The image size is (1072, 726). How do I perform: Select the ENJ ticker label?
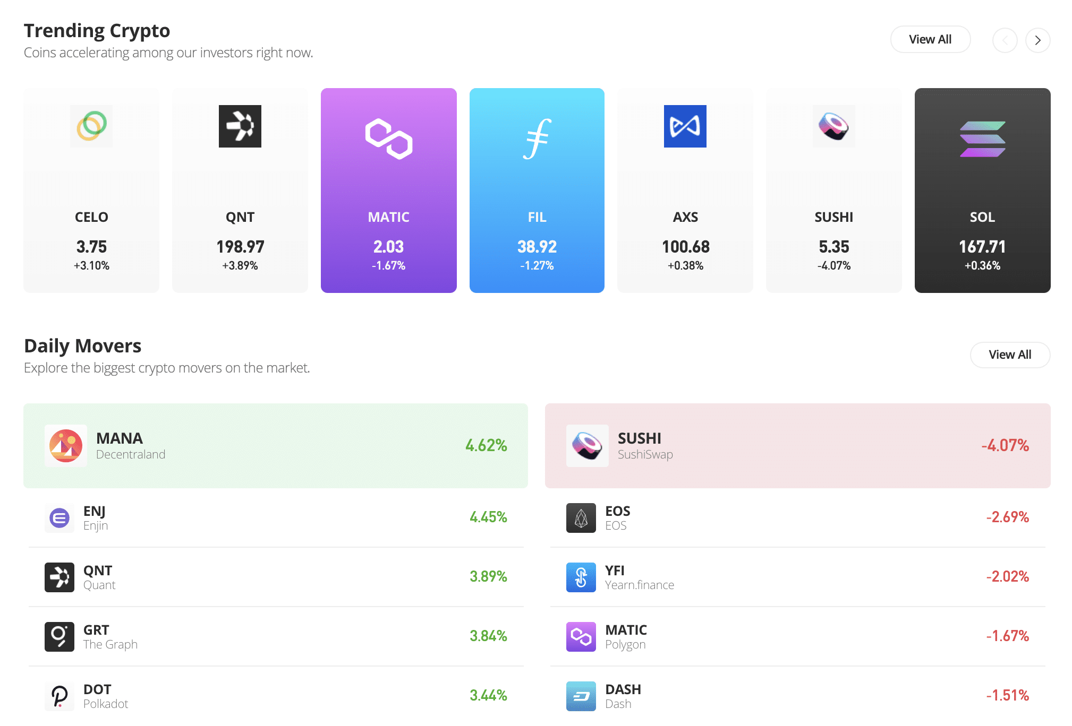[x=95, y=511]
